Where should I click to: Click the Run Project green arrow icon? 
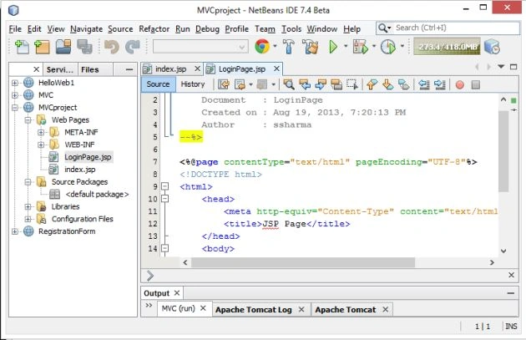[x=333, y=47]
